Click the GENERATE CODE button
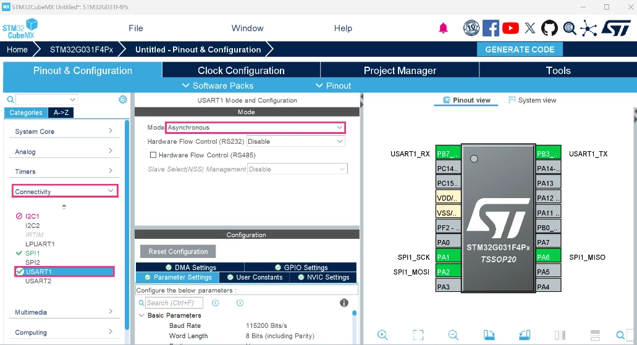This screenshot has height=345, width=637. click(520, 49)
